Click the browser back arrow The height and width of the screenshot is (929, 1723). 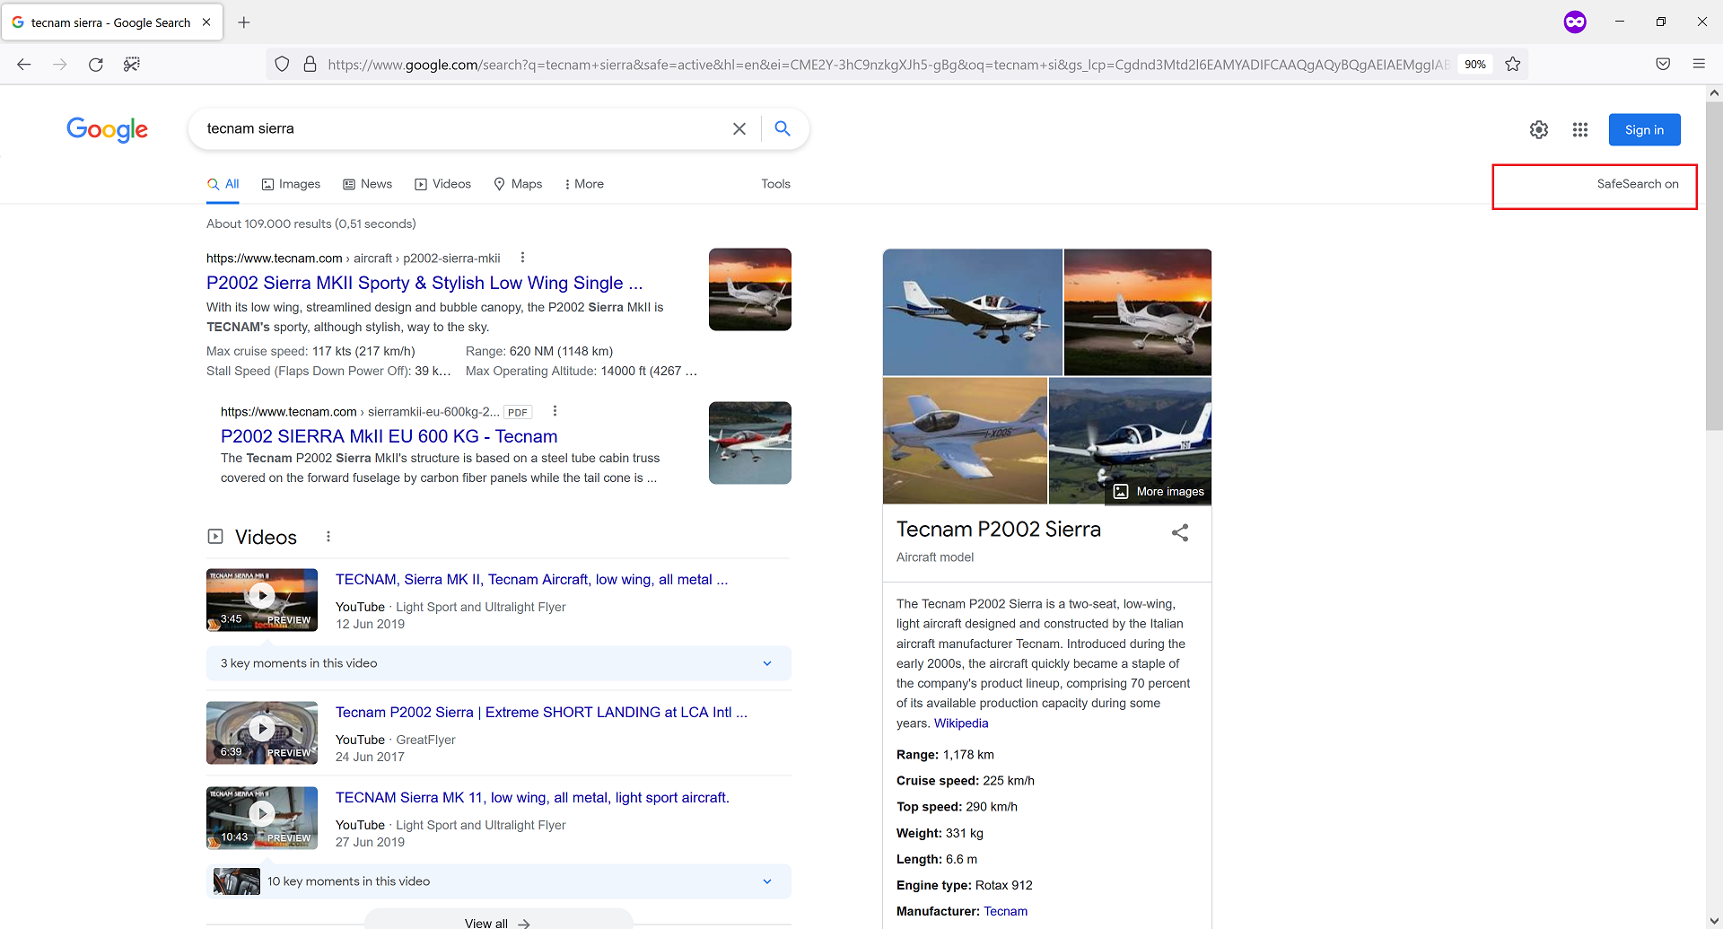(x=24, y=64)
